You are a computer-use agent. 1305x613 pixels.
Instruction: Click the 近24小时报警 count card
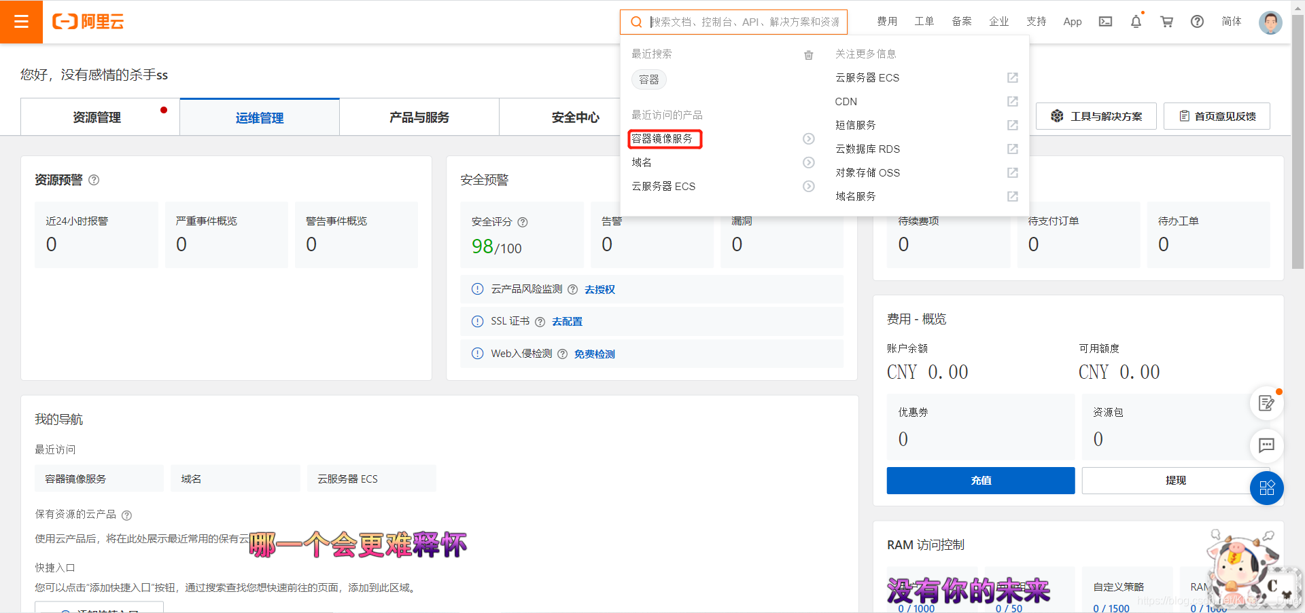[x=97, y=234]
